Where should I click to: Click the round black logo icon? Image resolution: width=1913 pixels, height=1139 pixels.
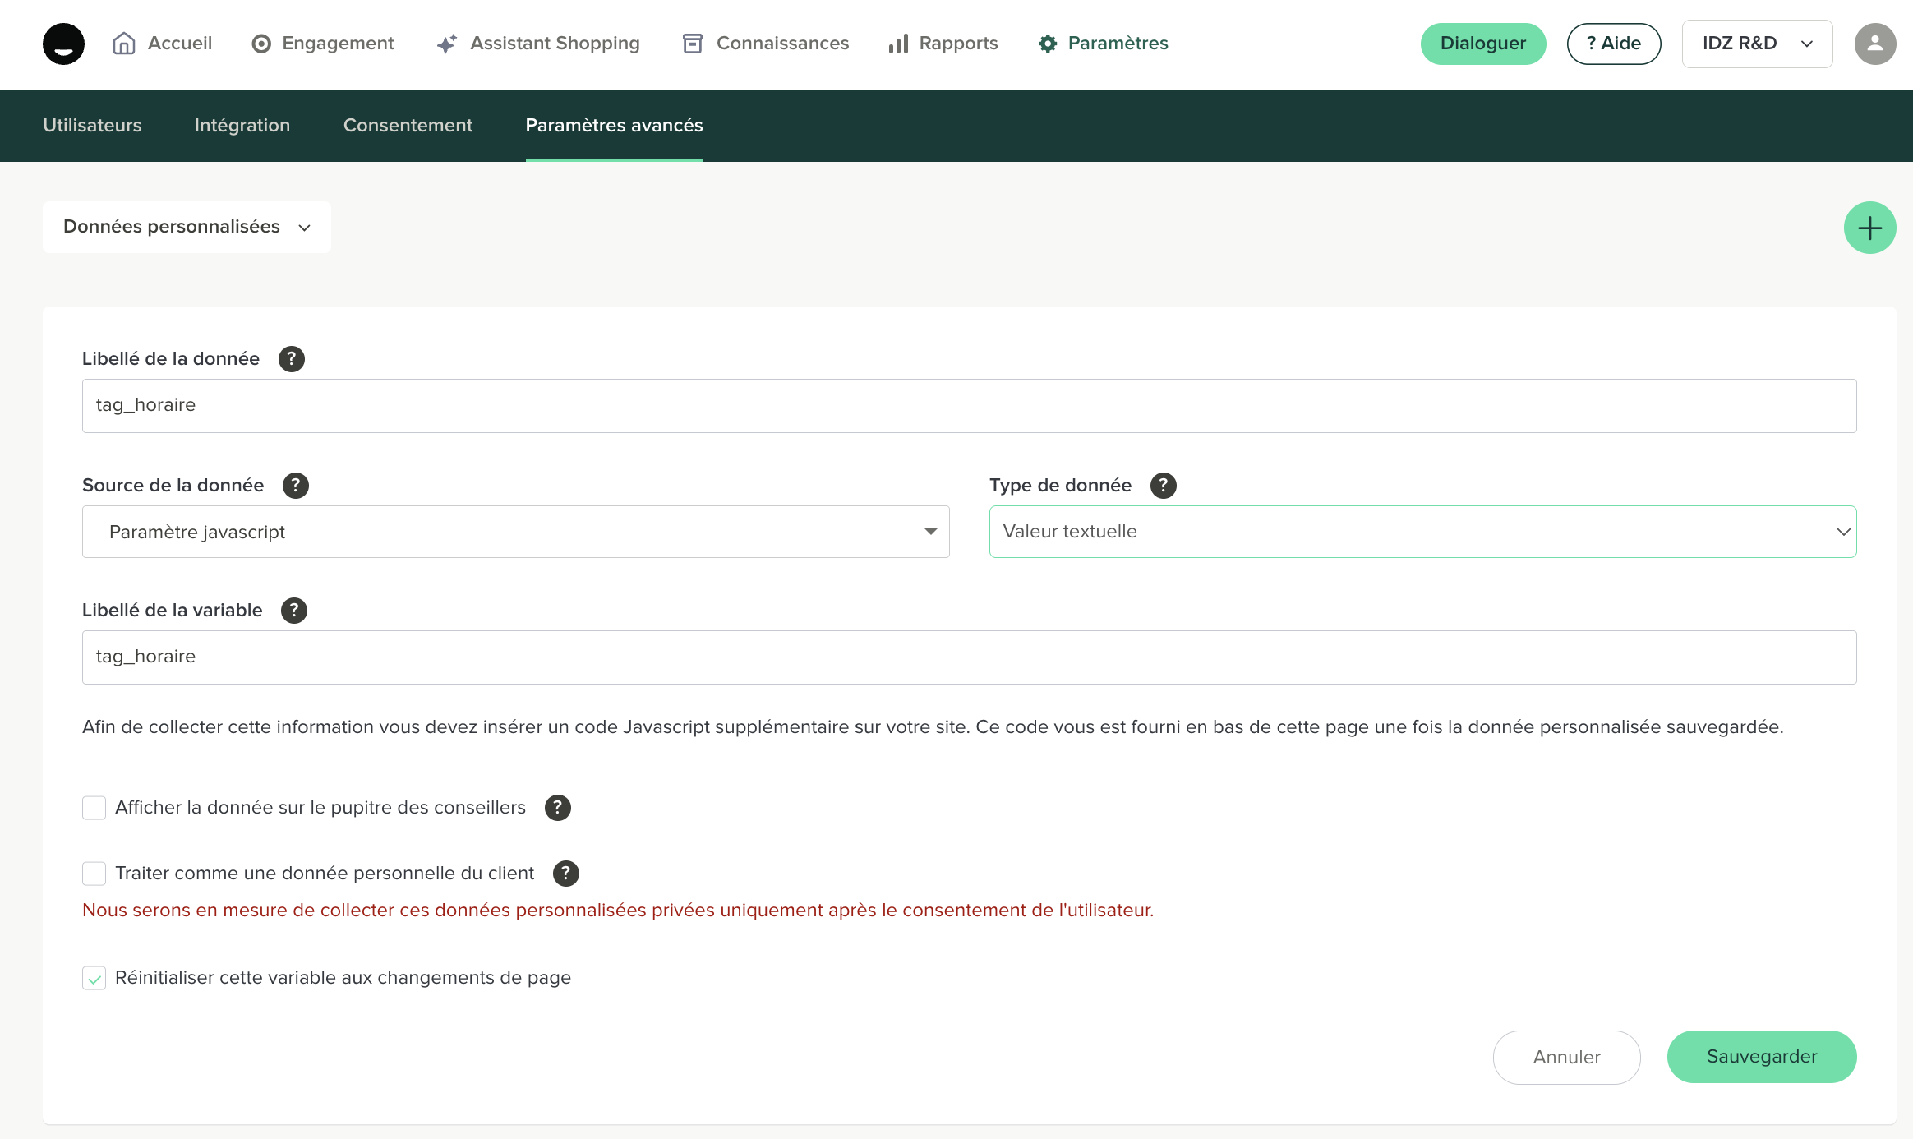tap(63, 44)
